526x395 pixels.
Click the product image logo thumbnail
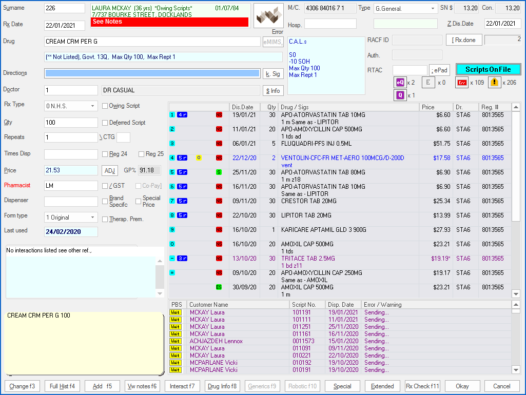coord(269,16)
